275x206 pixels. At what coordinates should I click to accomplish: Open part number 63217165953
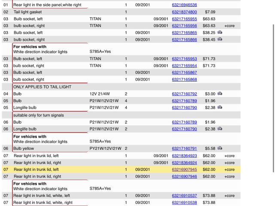click(184, 59)
